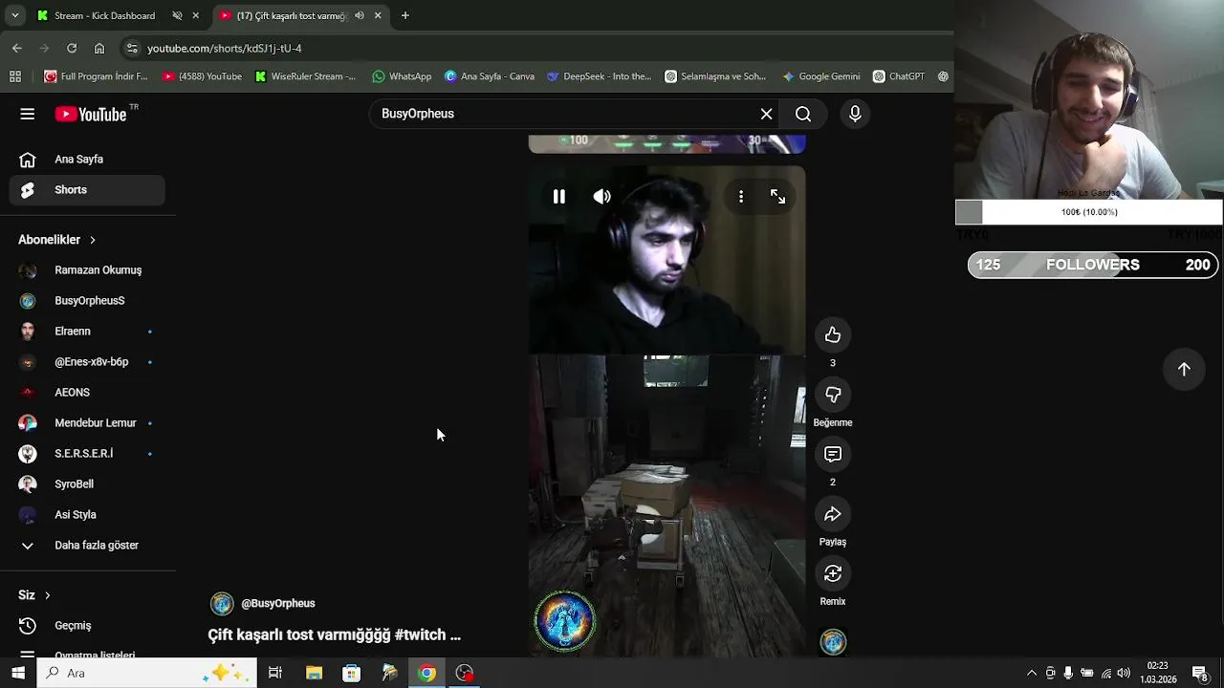Viewport: 1224px width, 688px height.
Task: Open WiseRuler Stream bookmark
Action: pos(306,76)
